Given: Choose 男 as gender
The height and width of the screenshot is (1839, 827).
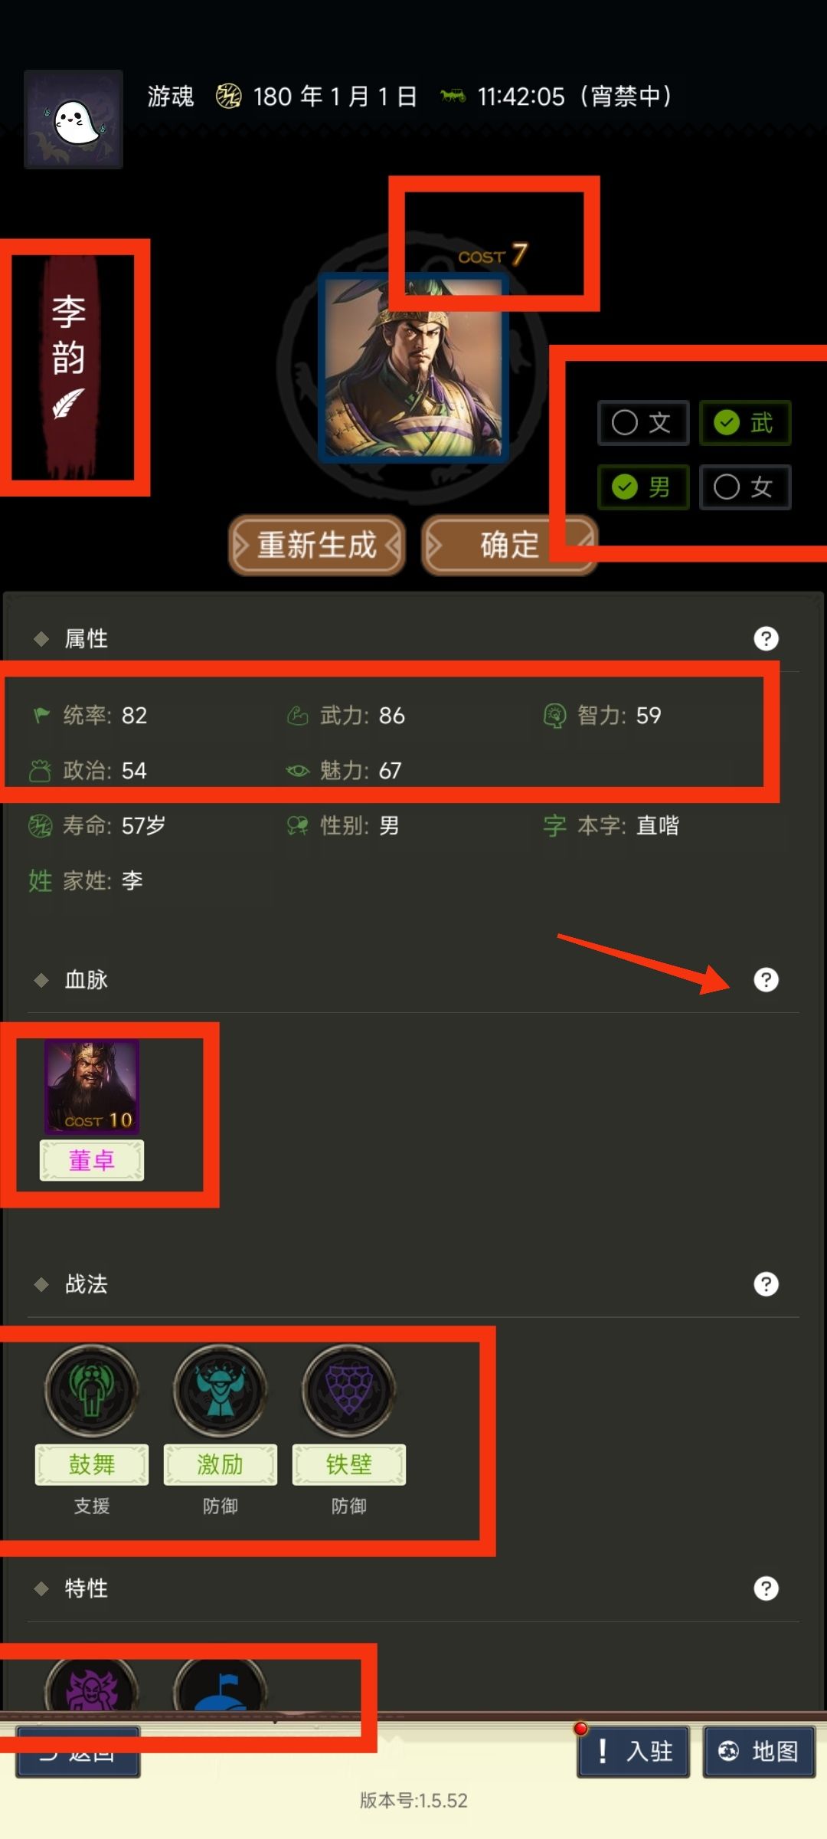Looking at the screenshot, I should (x=643, y=487).
